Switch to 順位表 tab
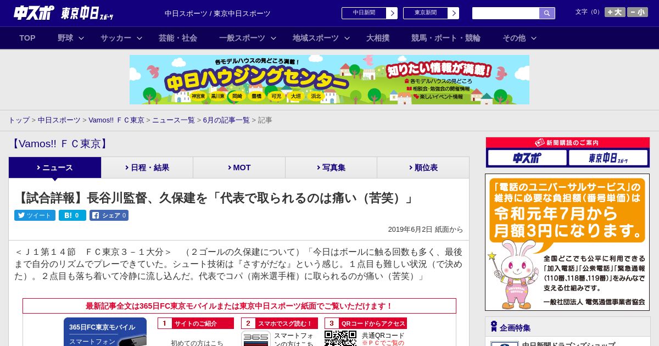This screenshot has width=659, height=346. (x=423, y=168)
